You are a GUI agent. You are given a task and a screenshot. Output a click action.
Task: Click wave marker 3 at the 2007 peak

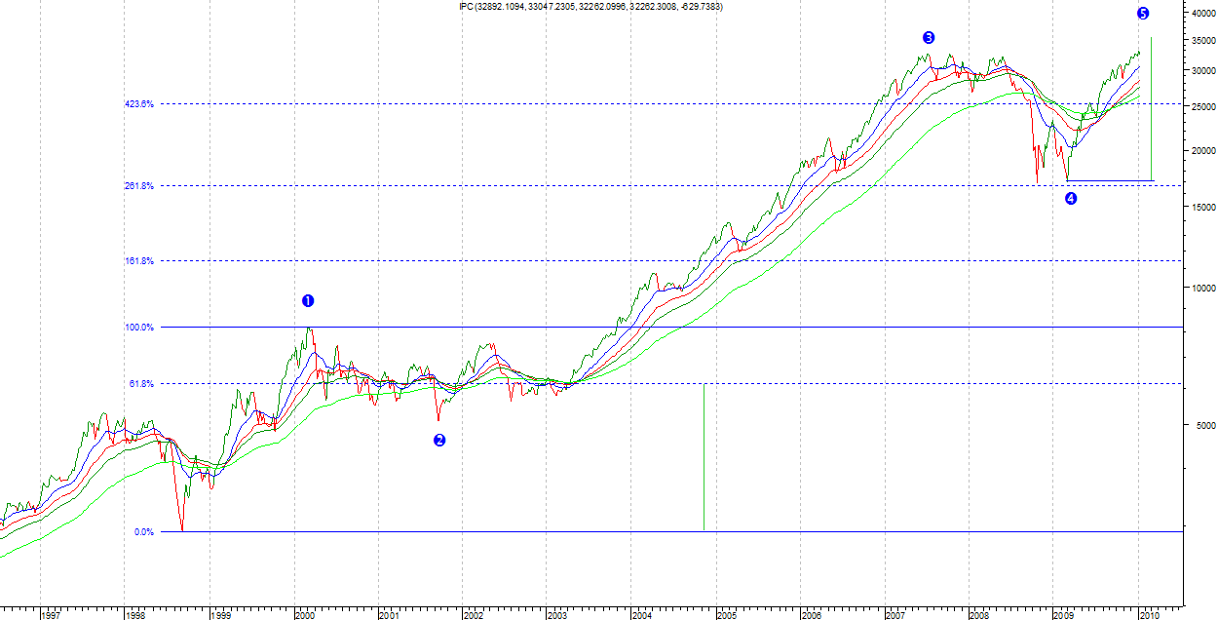tap(929, 38)
